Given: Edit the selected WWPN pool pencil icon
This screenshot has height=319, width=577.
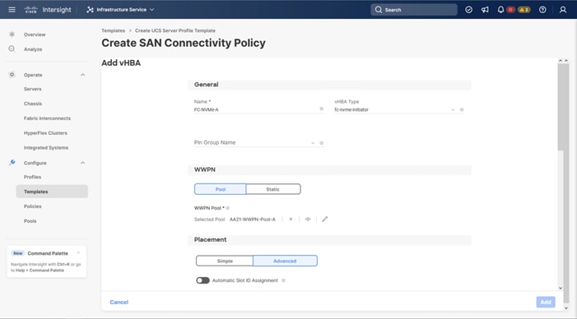Looking at the screenshot, I should tap(324, 219).
